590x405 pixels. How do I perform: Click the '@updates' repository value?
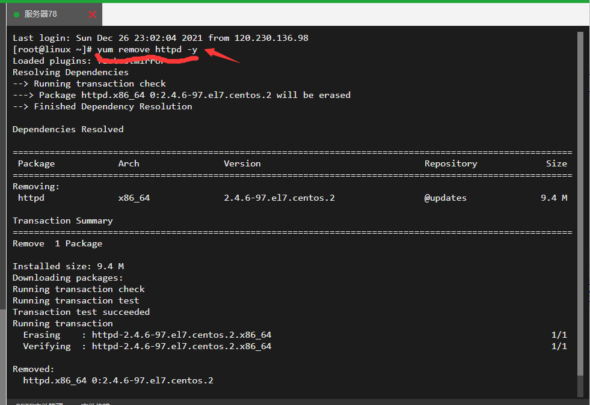tap(446, 198)
